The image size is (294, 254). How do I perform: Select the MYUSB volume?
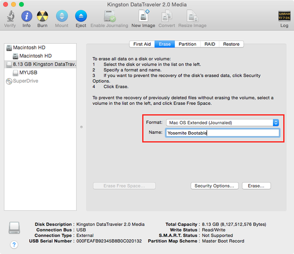40,72
